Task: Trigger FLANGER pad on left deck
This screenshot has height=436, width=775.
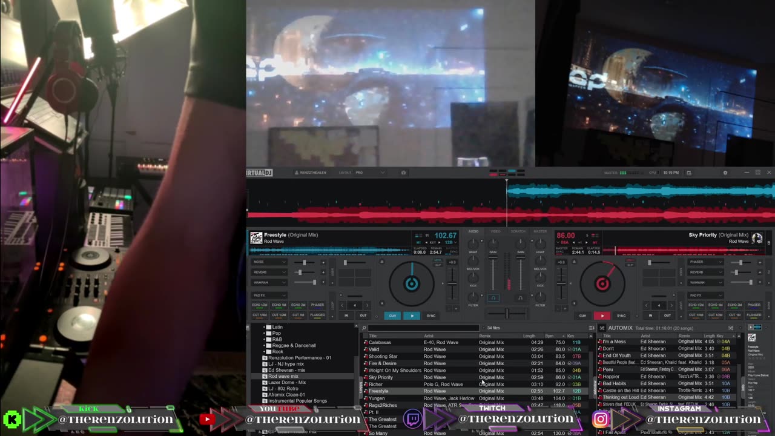Action: coord(318,315)
